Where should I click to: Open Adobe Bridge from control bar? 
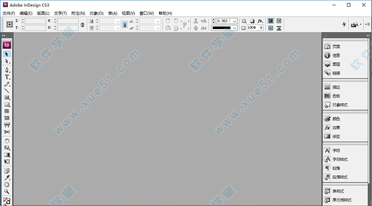pos(355,24)
